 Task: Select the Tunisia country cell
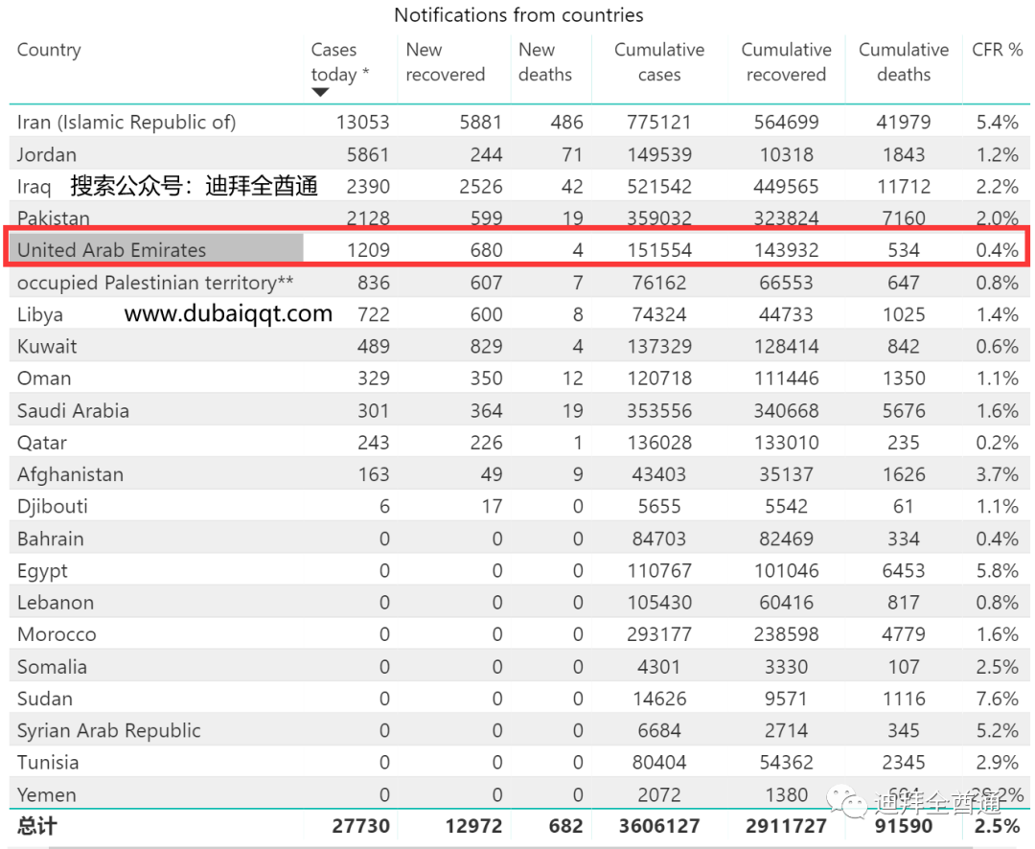coord(48,763)
